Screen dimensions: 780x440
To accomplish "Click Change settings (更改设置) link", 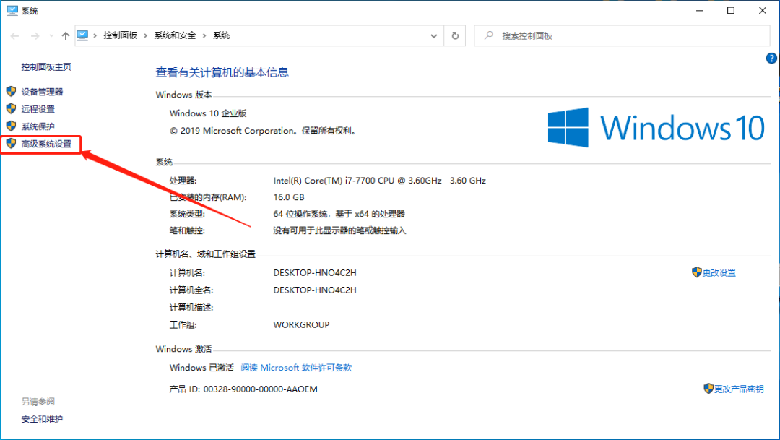I will (x=719, y=273).
